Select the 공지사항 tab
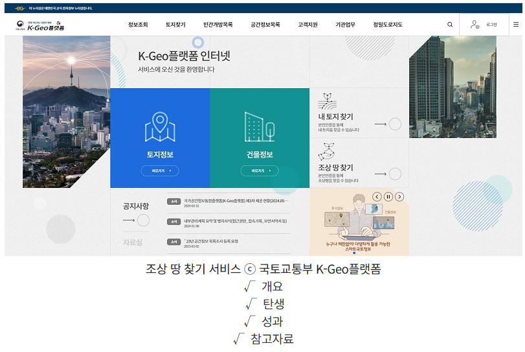Screen dimensions: 525x352 pos(136,206)
